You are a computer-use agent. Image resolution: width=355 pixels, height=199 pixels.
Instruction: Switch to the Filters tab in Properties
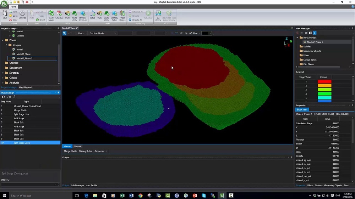[310, 186]
